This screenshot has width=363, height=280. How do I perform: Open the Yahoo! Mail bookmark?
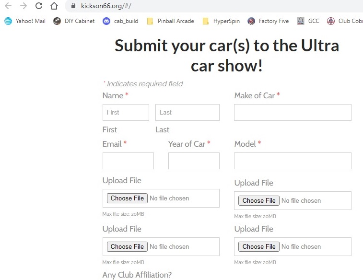click(x=25, y=21)
